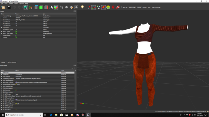Open the File menu
209x117 pixels.
2,4
